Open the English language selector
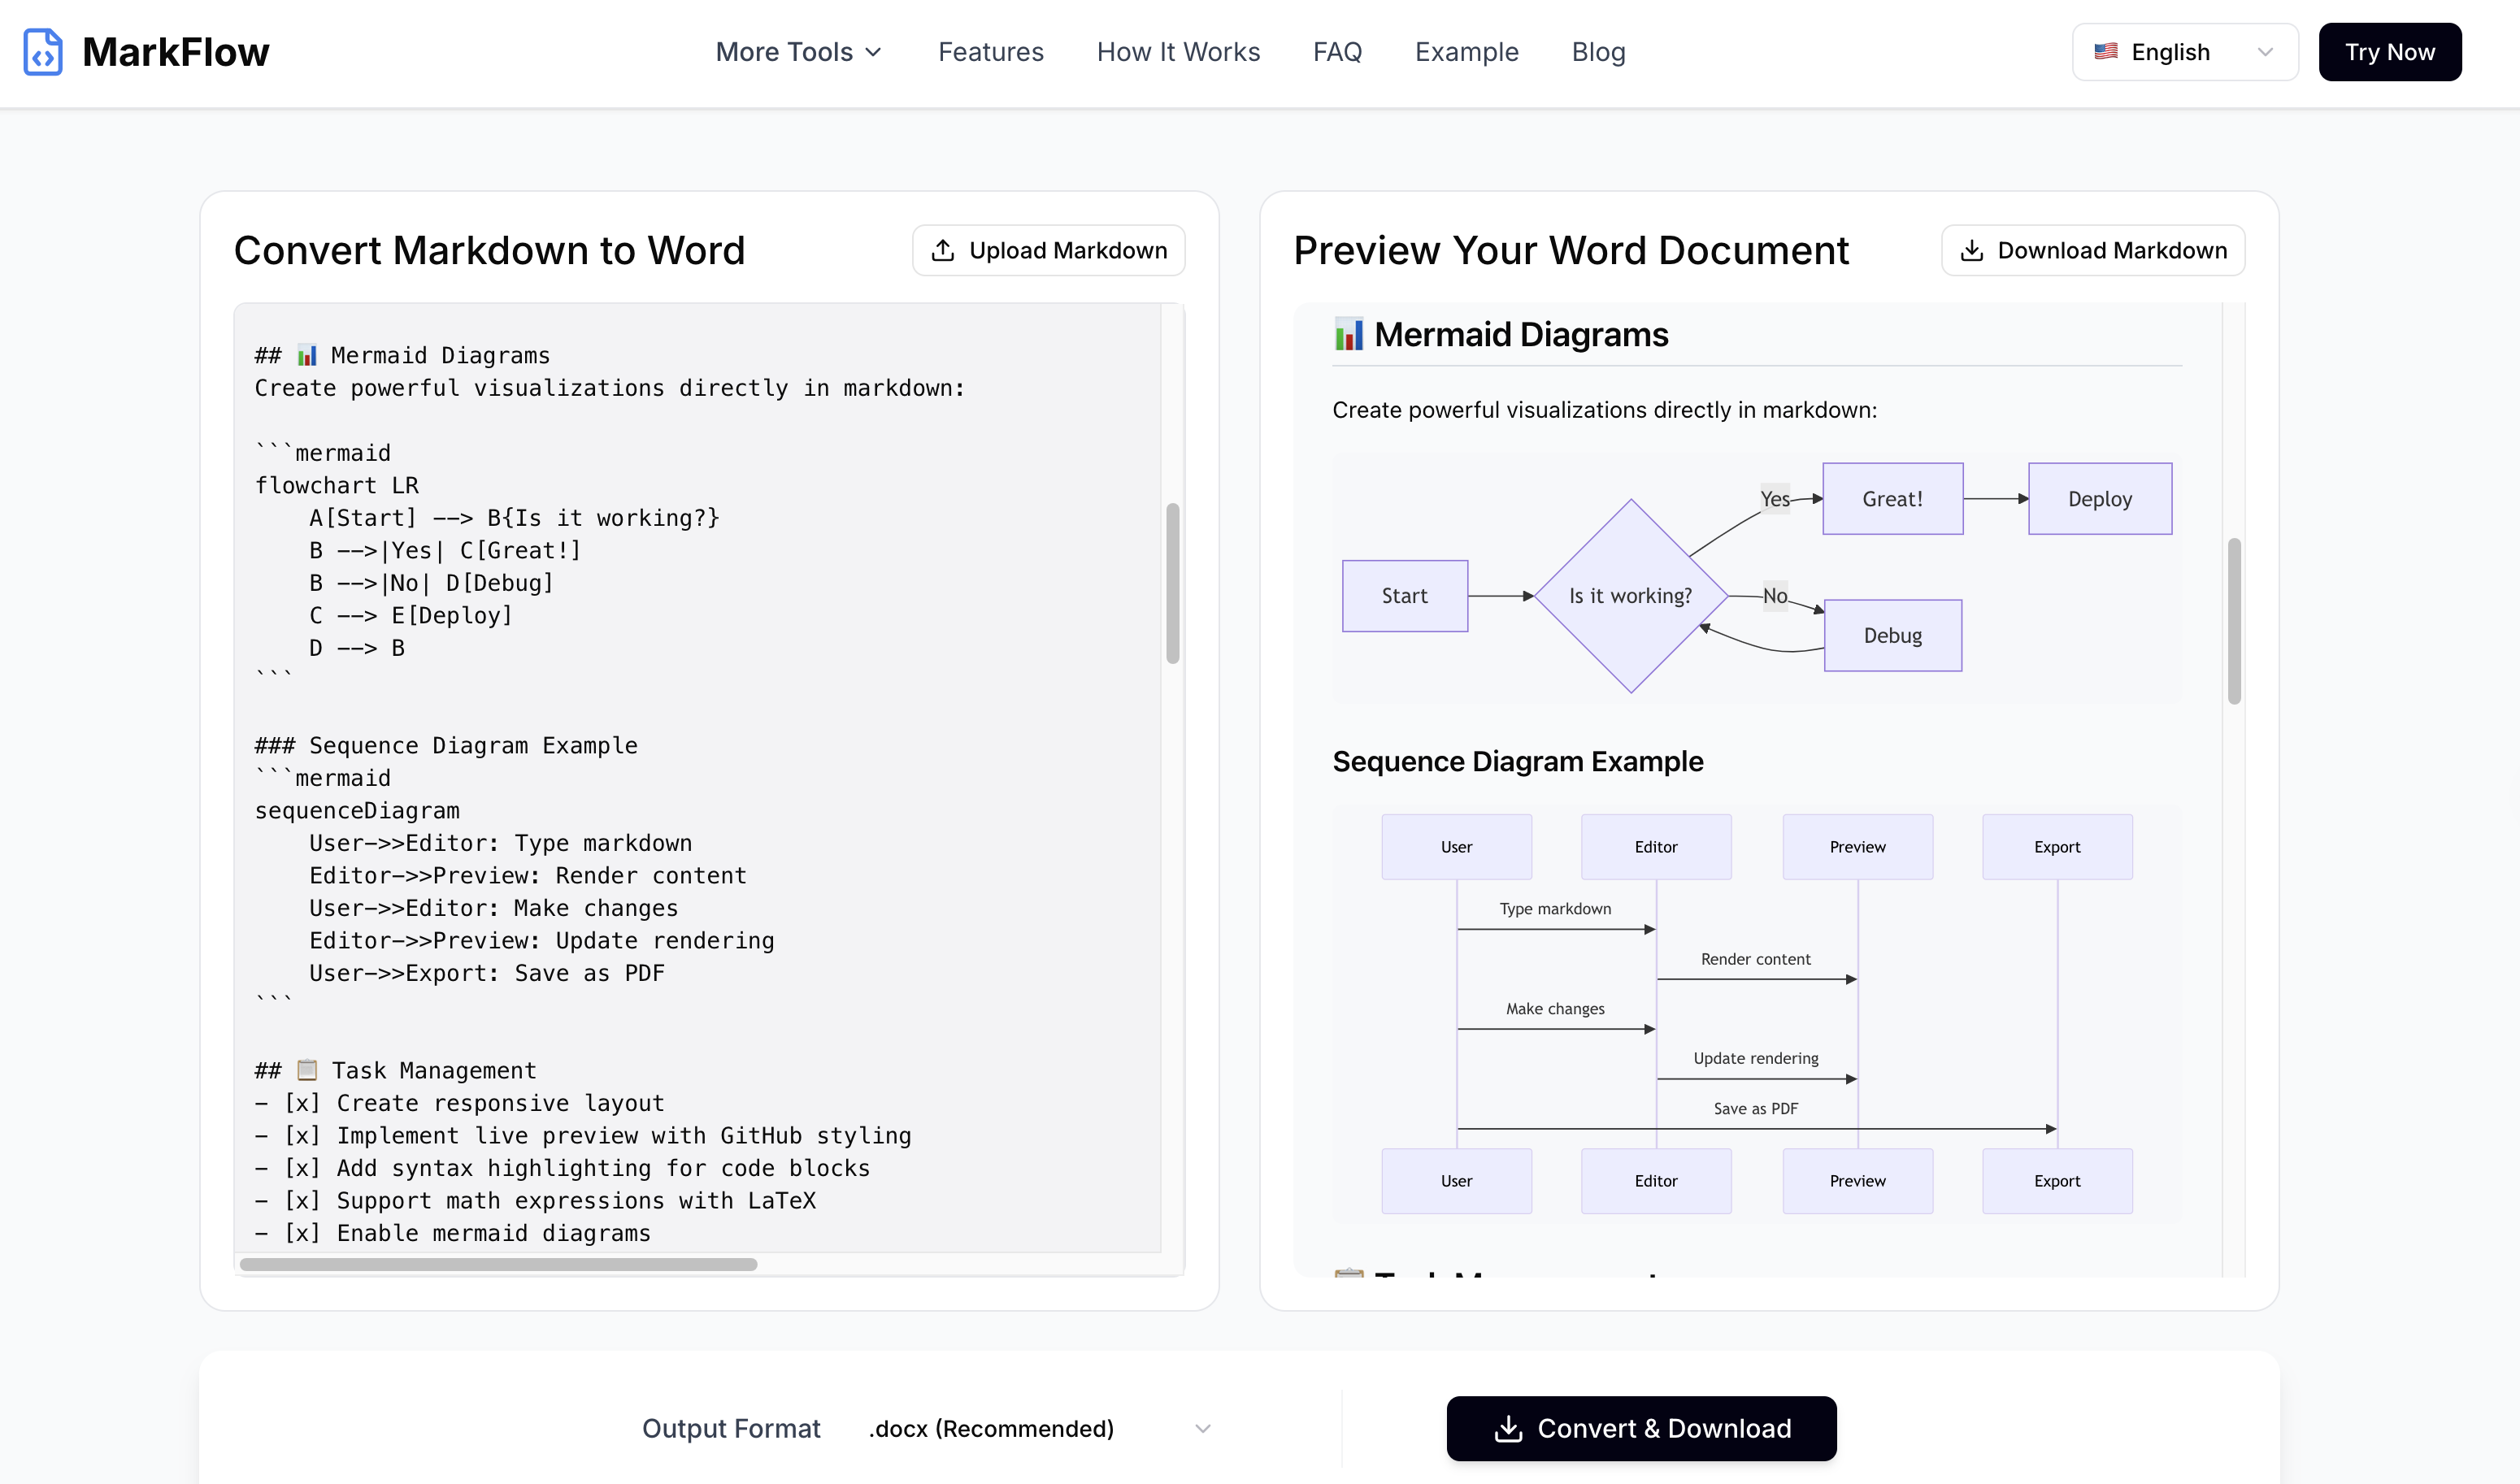 2184,52
